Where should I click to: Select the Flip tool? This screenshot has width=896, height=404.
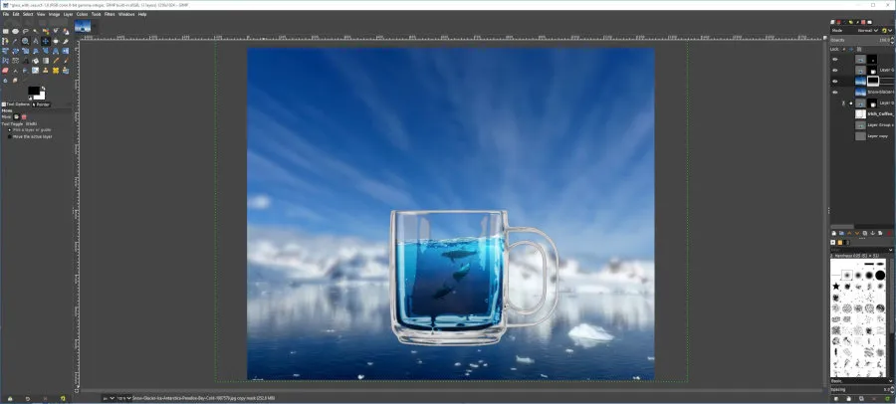65,51
